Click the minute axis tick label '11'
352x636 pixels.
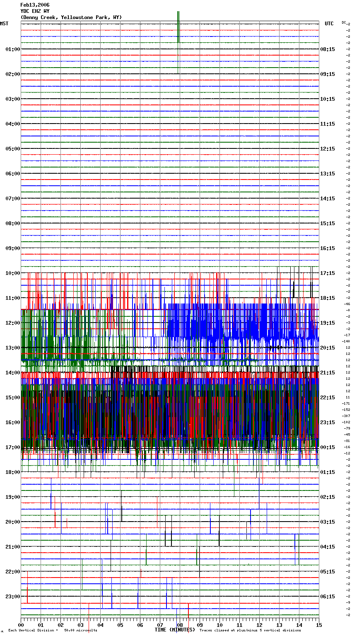[239, 625]
